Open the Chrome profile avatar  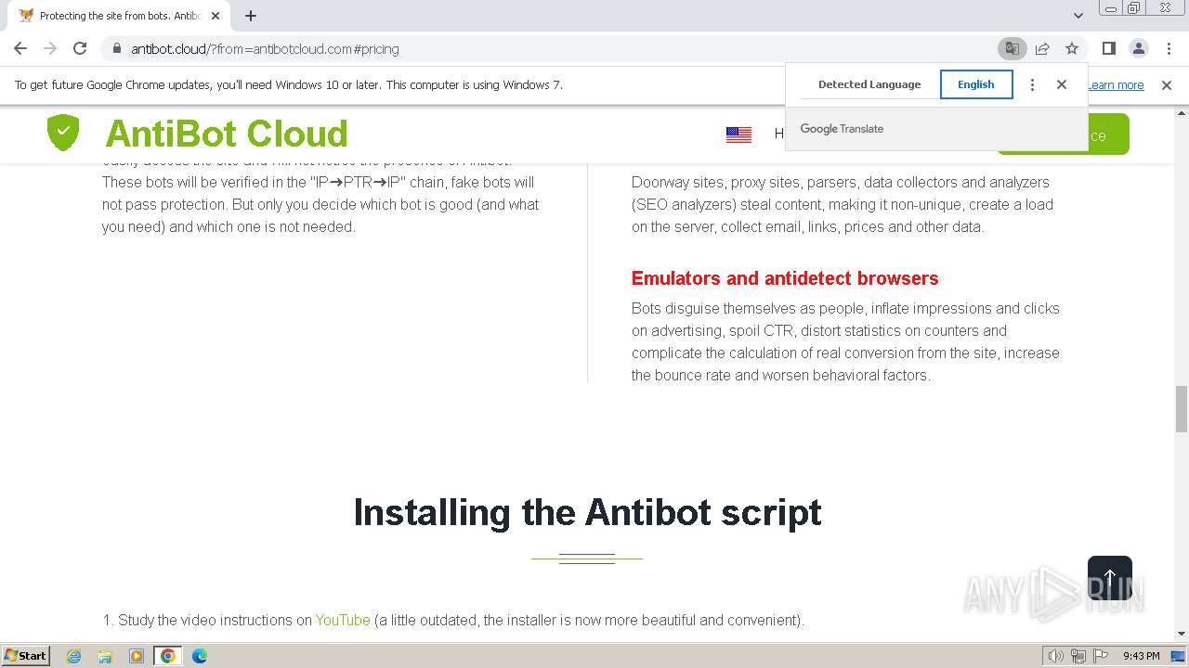point(1139,48)
